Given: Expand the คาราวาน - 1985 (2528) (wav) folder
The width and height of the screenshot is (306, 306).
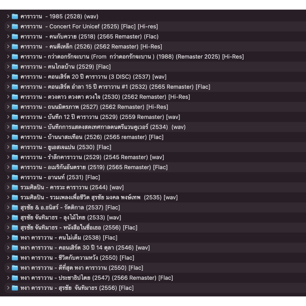Looking at the screenshot, I should (x=8, y=16).
